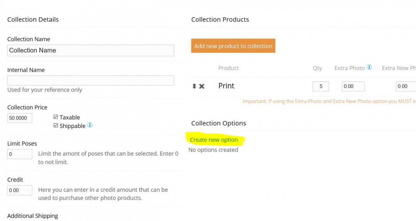Click the Create new option link
The width and height of the screenshot is (416, 221).
[x=214, y=140]
